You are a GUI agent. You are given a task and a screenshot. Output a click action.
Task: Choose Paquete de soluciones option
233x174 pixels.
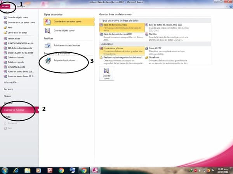click(69, 61)
